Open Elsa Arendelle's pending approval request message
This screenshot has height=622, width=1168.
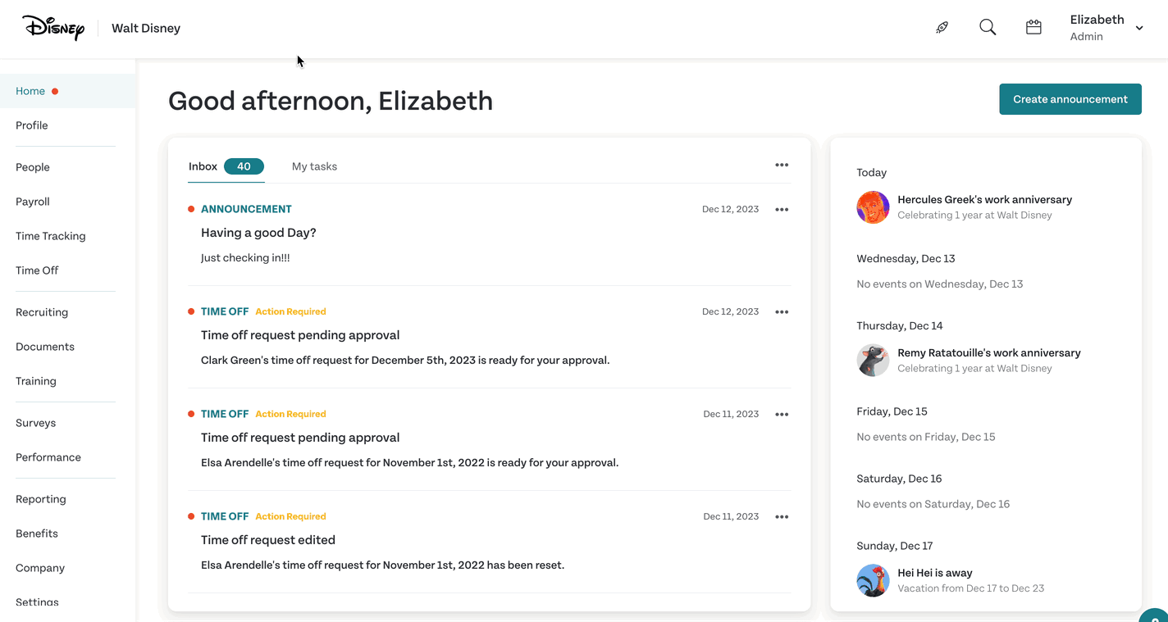pyautogui.click(x=489, y=438)
